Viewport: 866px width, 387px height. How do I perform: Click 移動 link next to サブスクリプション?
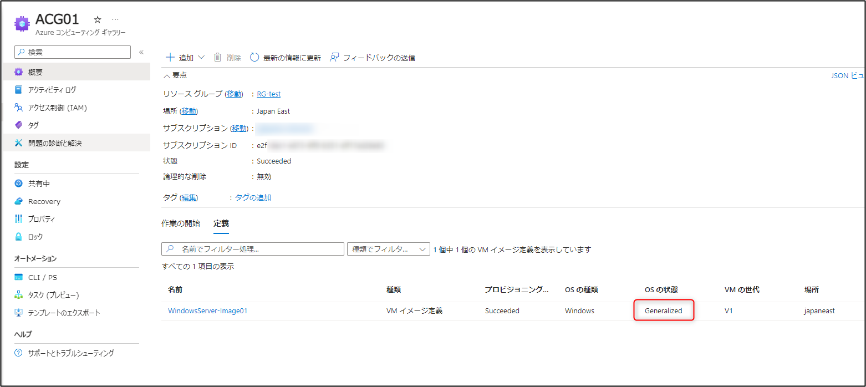coord(240,128)
